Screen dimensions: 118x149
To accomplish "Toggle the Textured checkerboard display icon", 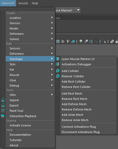I will (63, 41).
